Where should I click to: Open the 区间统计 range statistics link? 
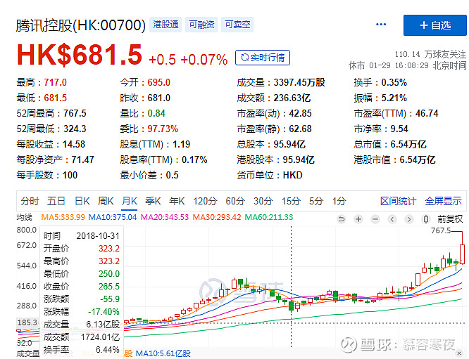click(x=398, y=201)
